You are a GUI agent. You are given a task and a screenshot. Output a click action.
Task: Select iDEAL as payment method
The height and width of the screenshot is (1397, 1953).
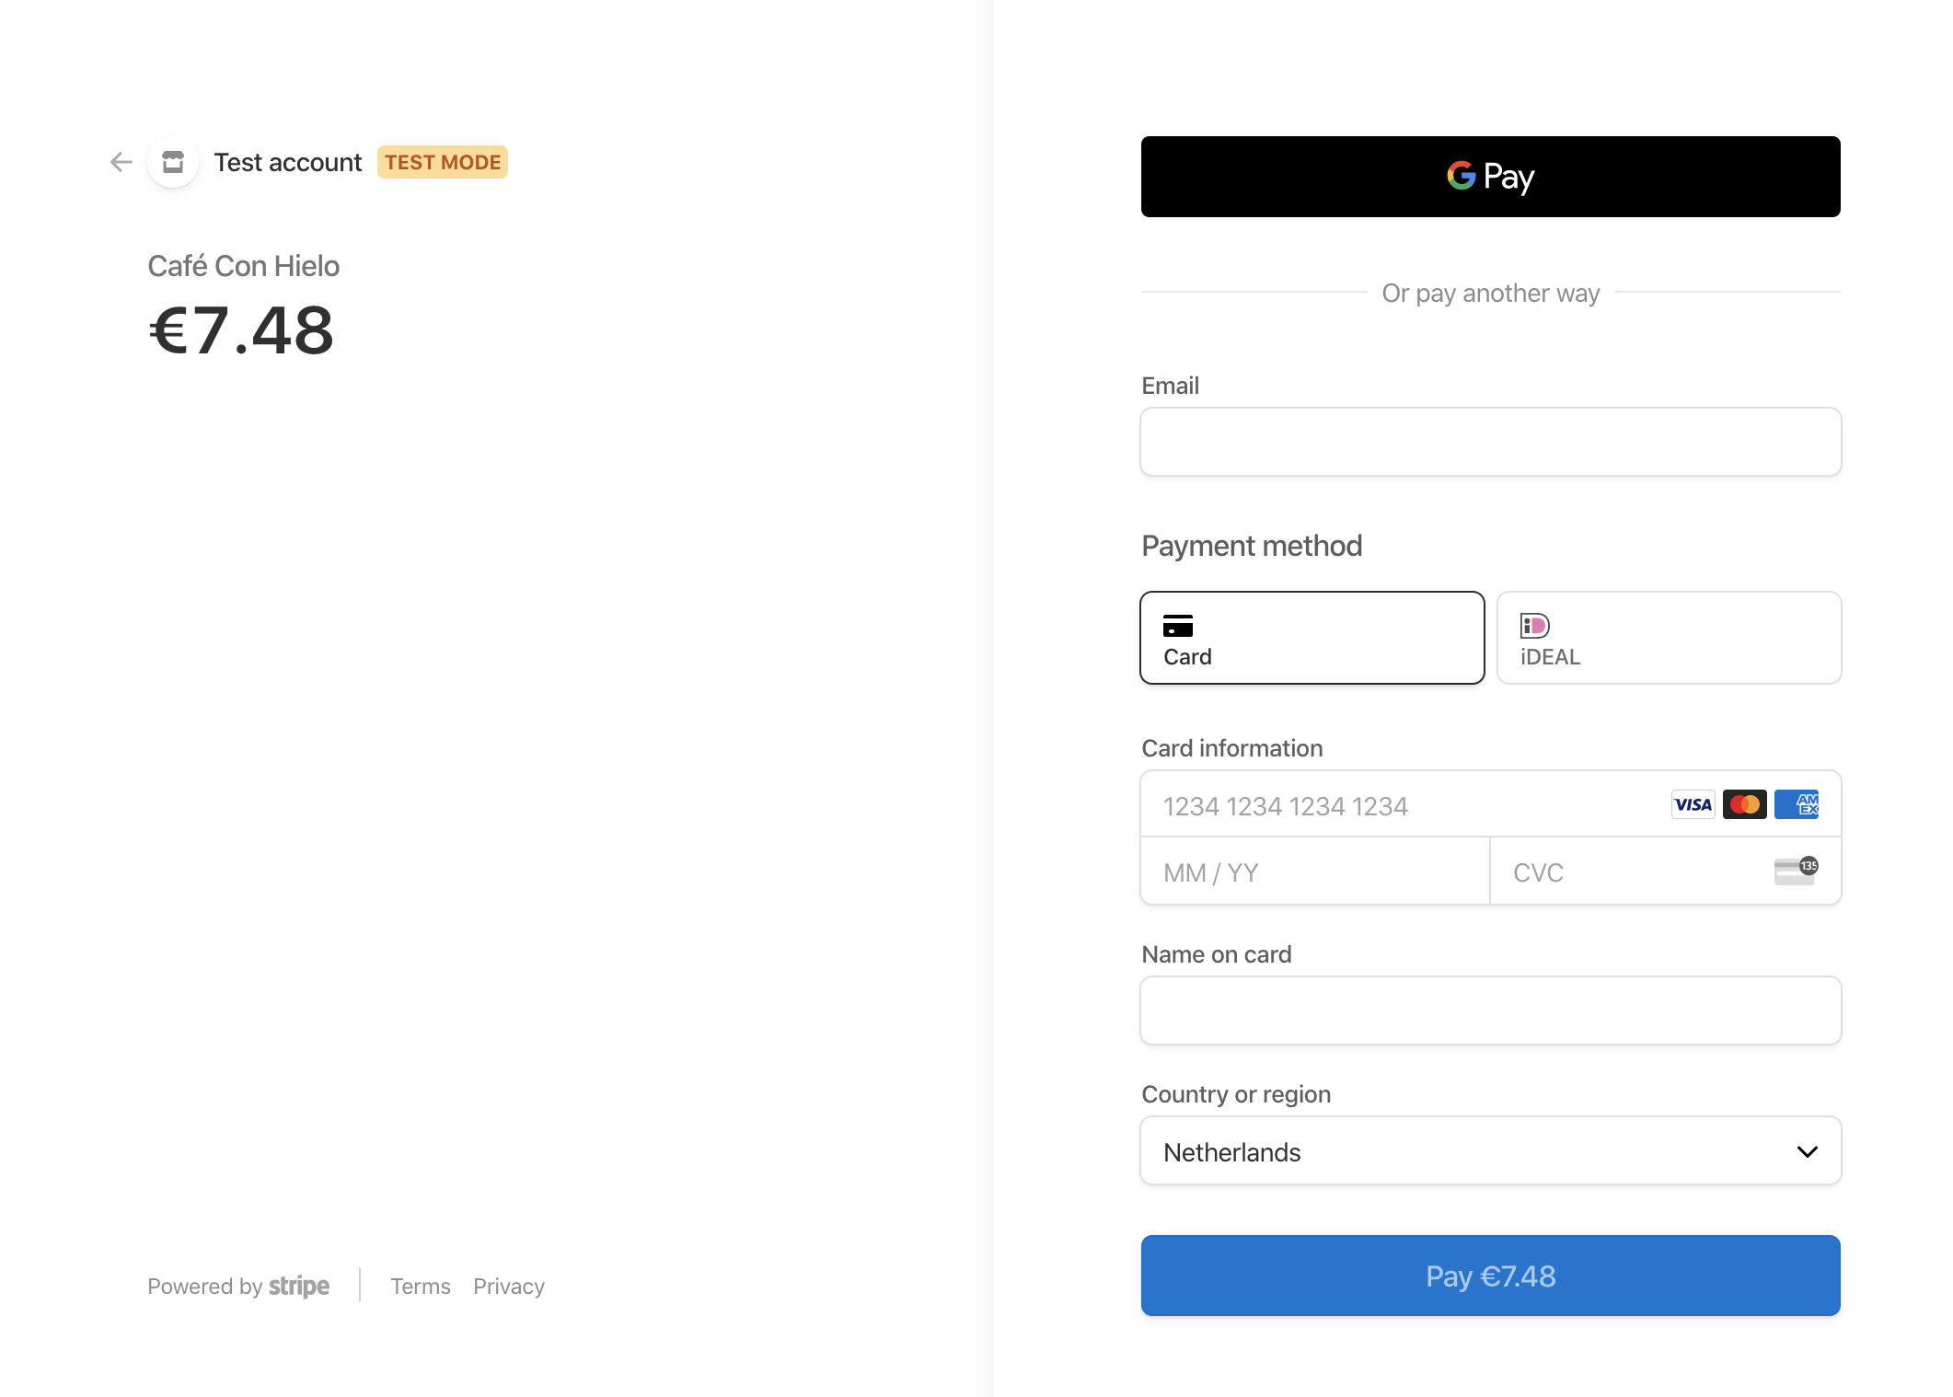pyautogui.click(x=1668, y=638)
